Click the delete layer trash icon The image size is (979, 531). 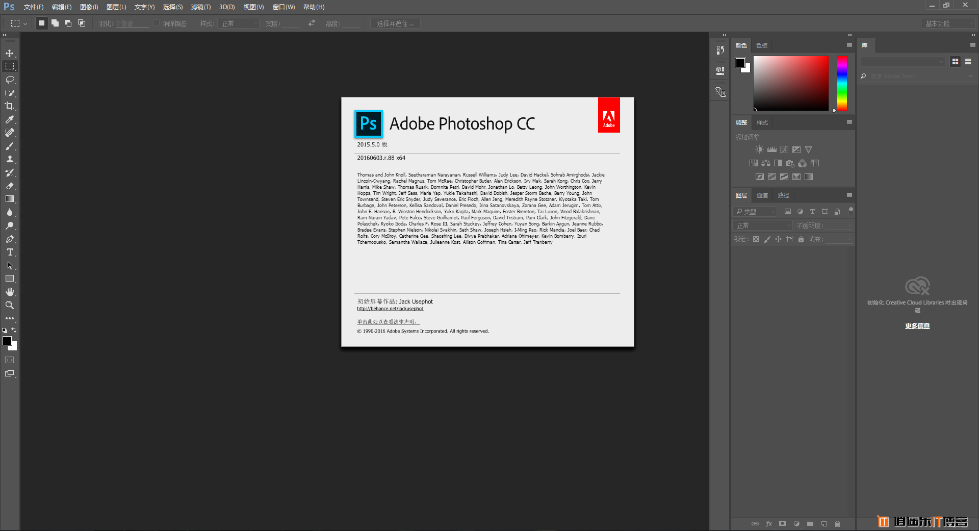pyautogui.click(x=837, y=524)
